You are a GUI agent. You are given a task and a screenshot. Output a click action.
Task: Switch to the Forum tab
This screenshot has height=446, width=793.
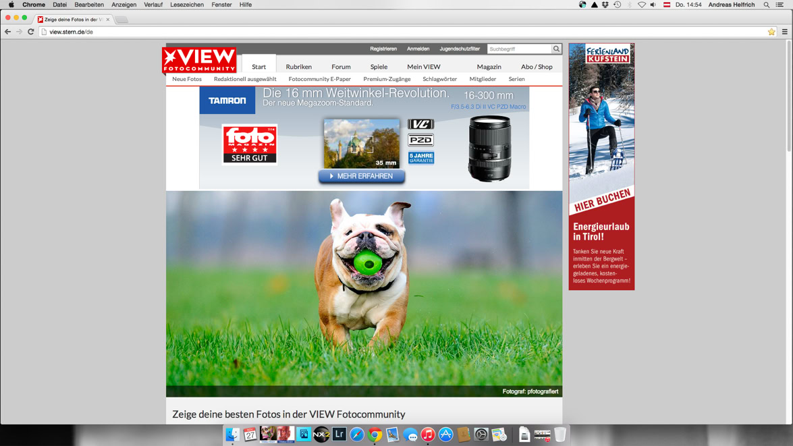click(x=341, y=67)
